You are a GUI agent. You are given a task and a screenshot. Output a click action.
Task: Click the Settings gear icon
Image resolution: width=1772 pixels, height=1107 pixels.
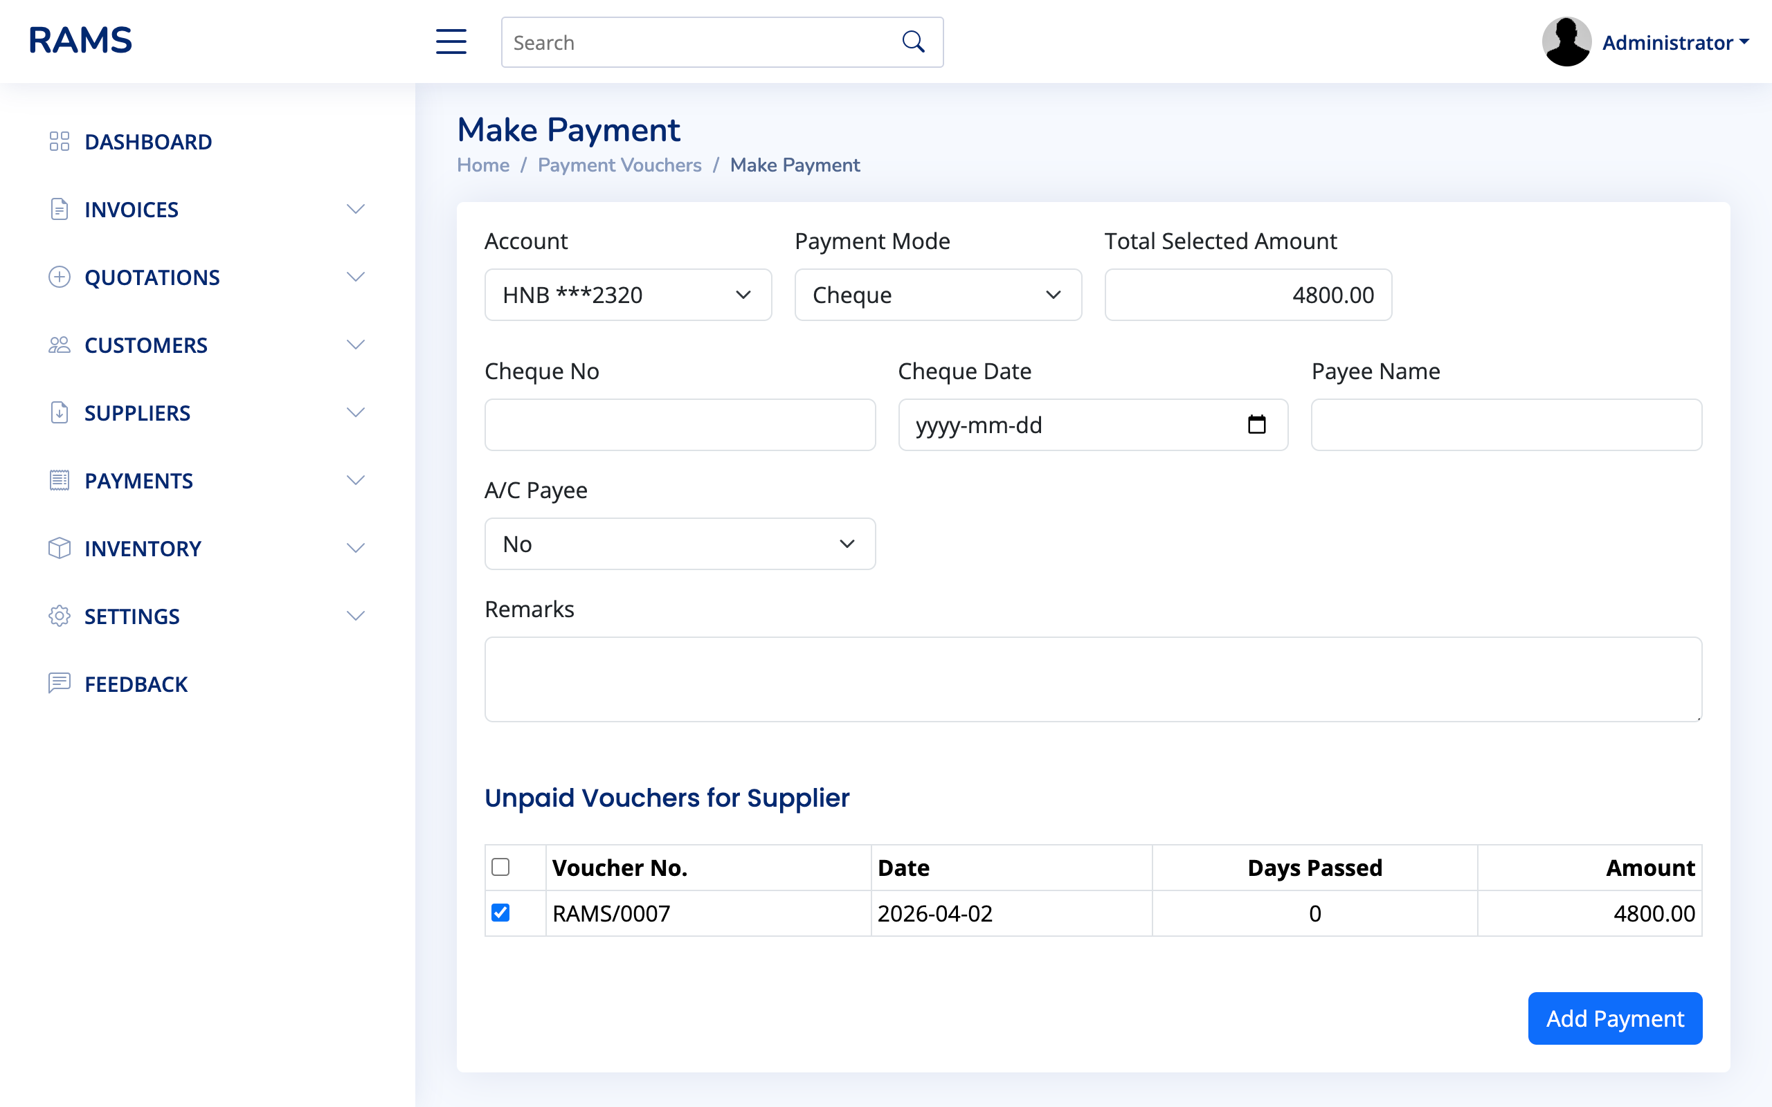click(x=60, y=616)
